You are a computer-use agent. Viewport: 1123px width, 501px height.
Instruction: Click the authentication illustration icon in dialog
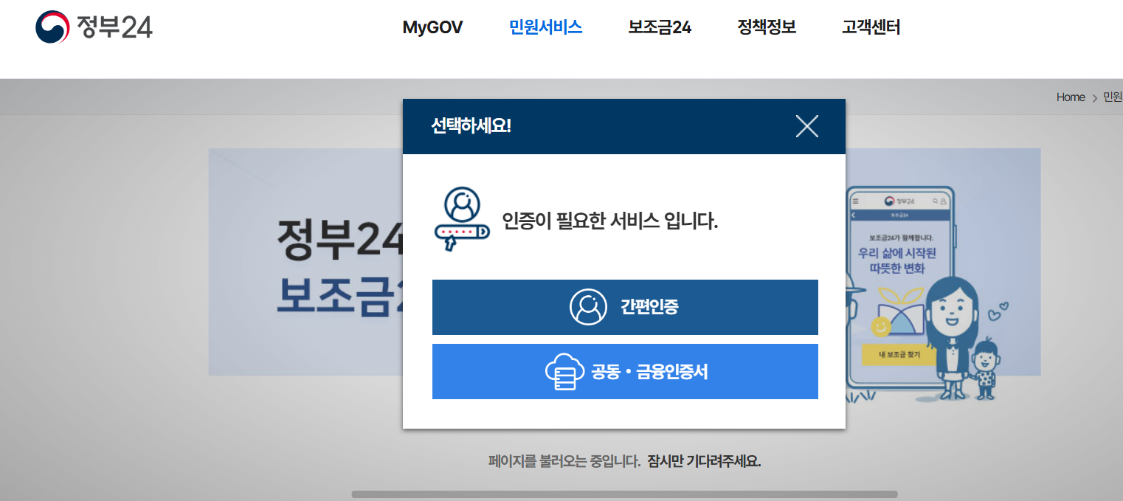462,219
